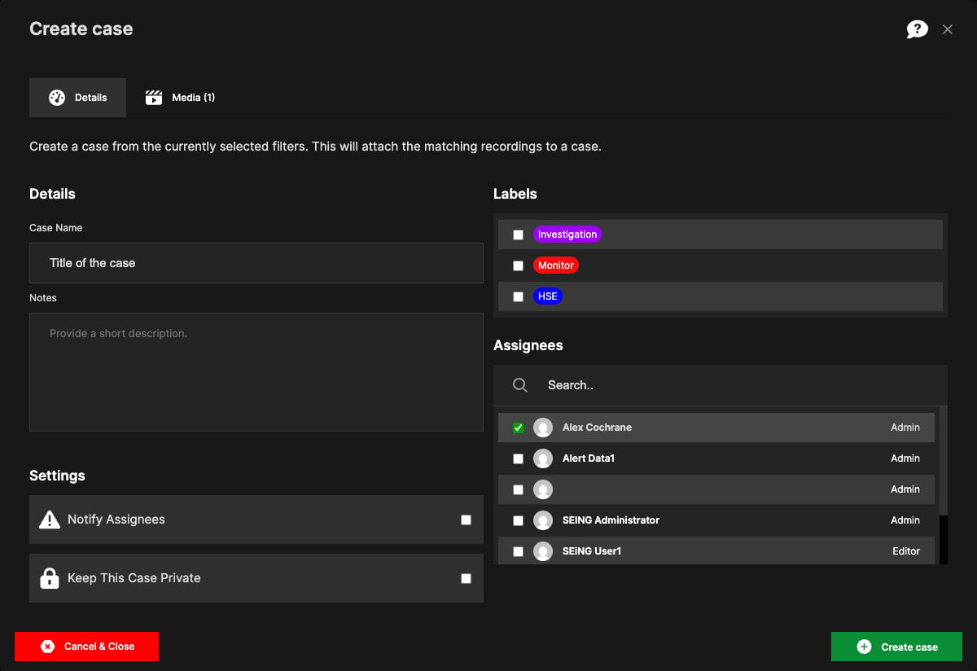Click the Case Name input field
This screenshot has height=671, width=977.
(256, 263)
